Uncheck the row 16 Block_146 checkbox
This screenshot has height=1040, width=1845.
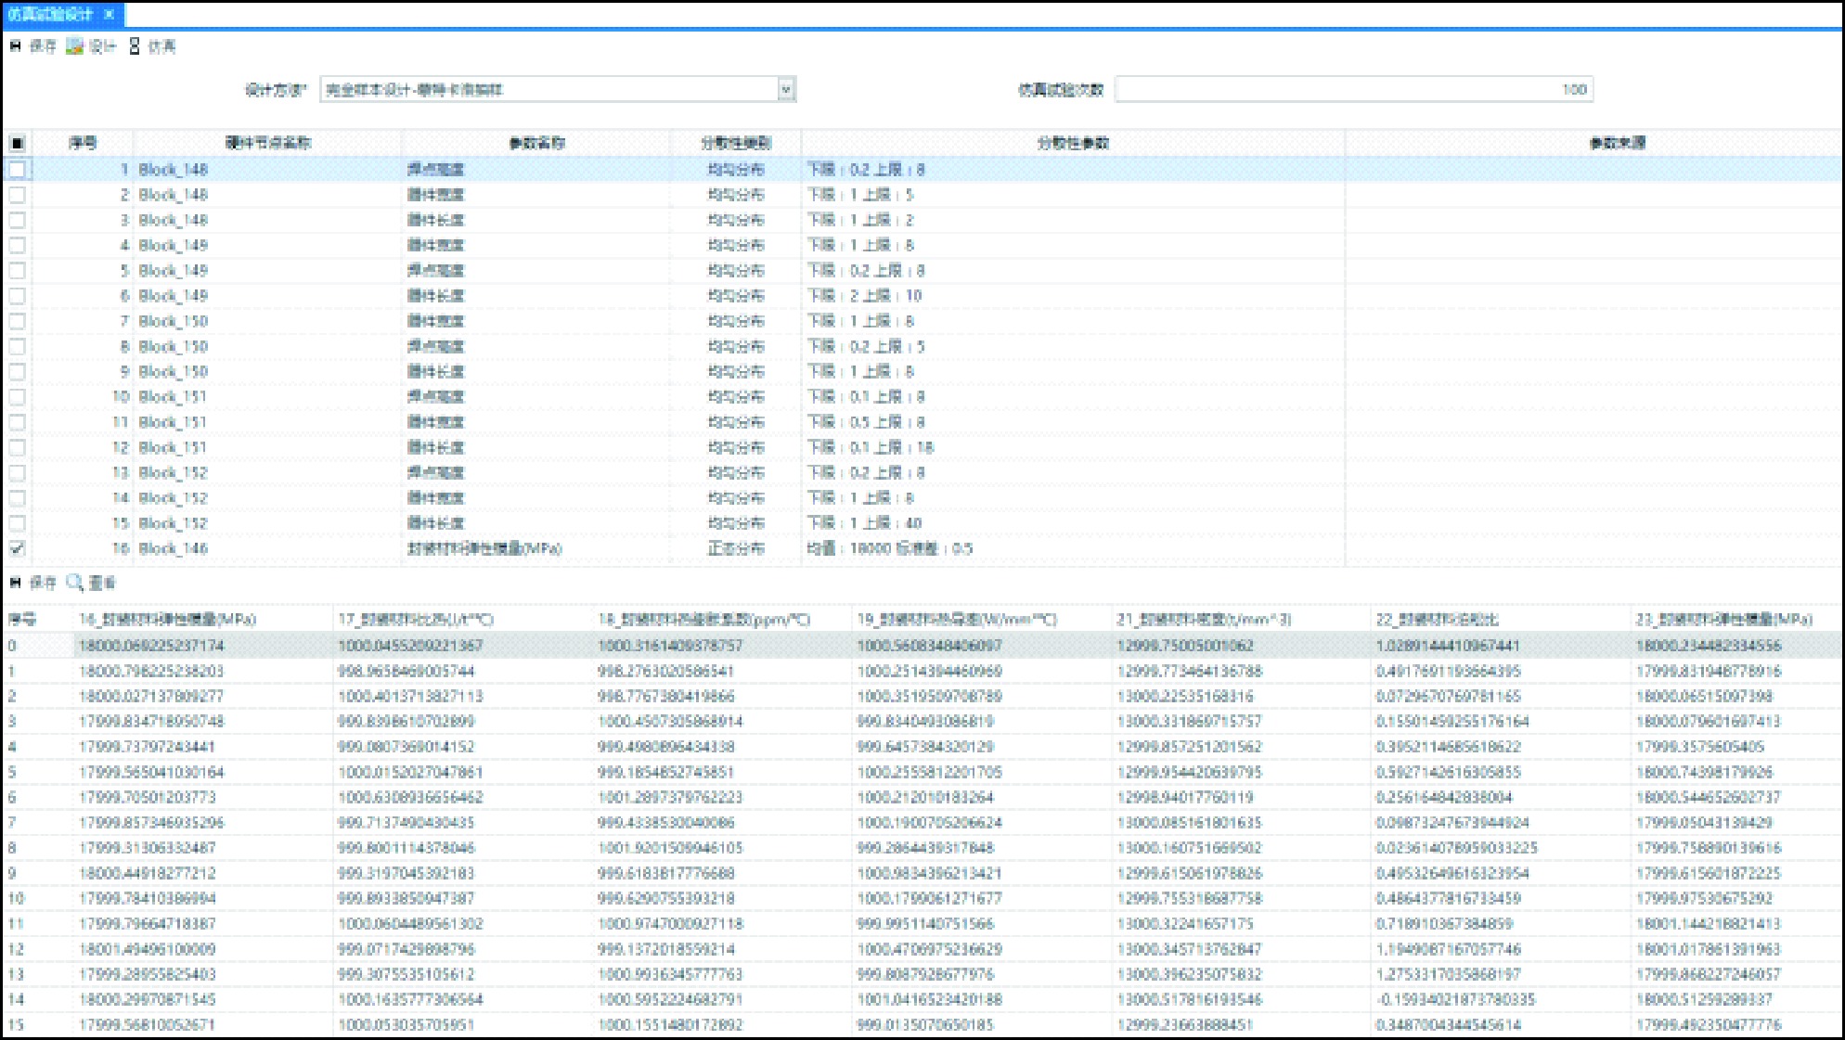tap(17, 548)
